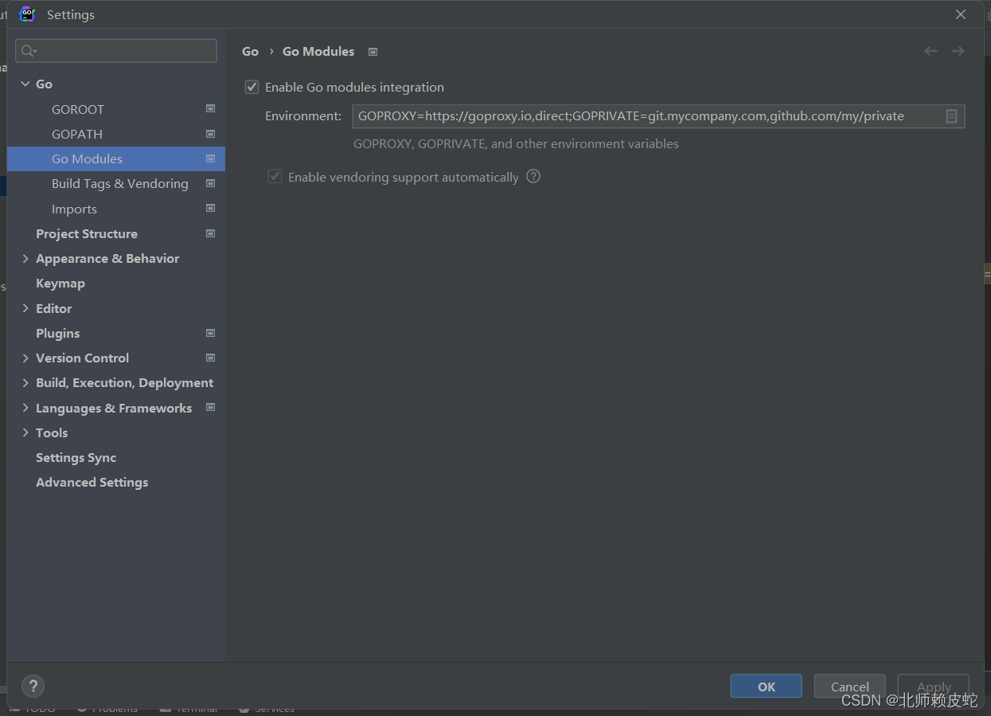
Task: Click the Apply button
Action: 933,687
